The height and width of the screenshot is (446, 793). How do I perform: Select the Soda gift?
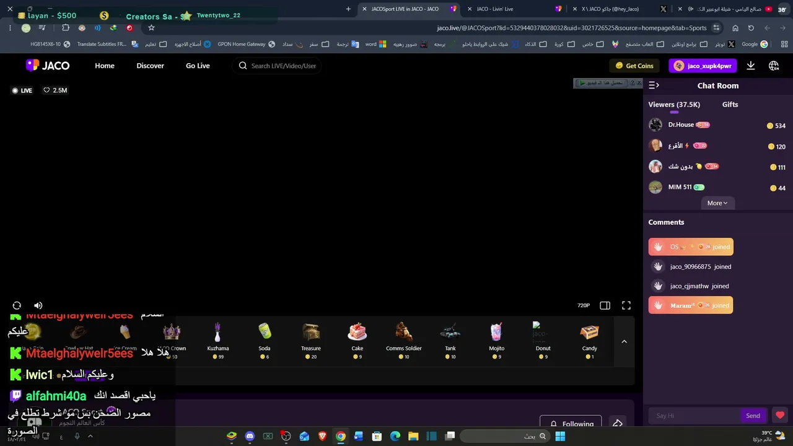tap(265, 340)
